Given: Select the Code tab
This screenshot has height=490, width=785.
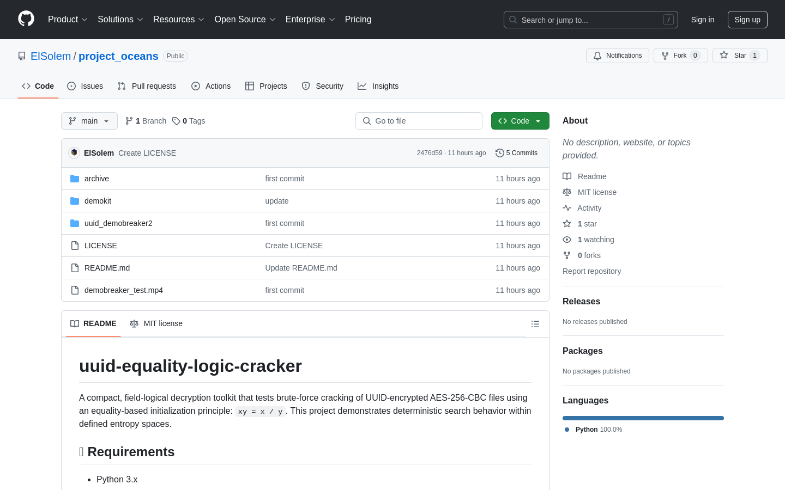Looking at the screenshot, I should coord(38,86).
